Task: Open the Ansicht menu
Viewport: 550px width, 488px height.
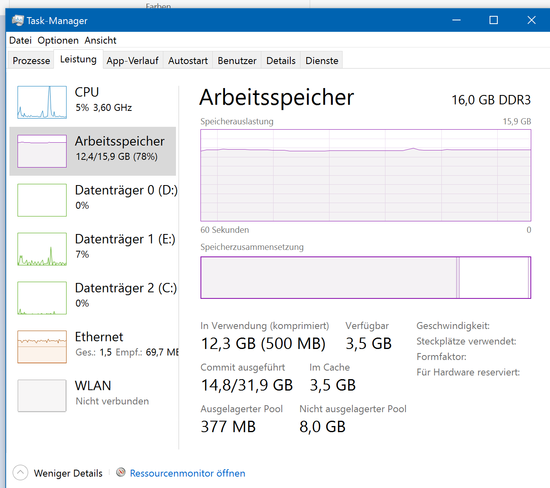Action: click(100, 40)
